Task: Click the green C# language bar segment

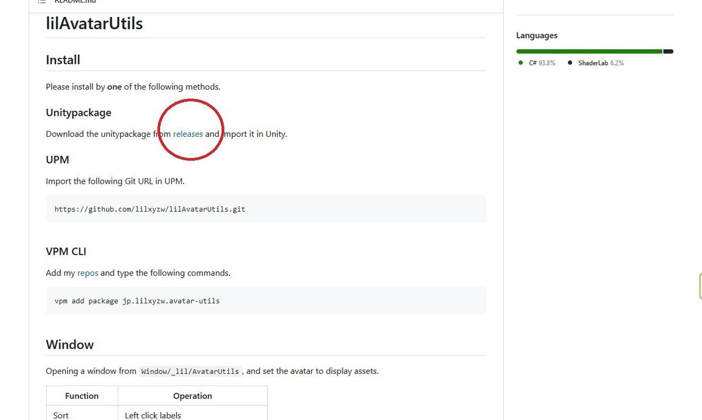Action: (x=589, y=51)
